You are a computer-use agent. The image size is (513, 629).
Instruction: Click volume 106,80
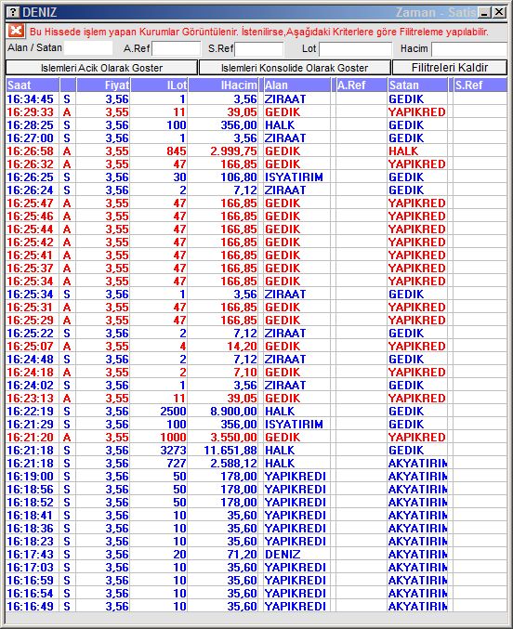click(239, 177)
